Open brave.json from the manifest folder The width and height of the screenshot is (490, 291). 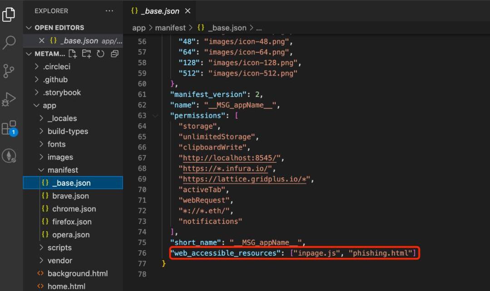click(x=73, y=196)
